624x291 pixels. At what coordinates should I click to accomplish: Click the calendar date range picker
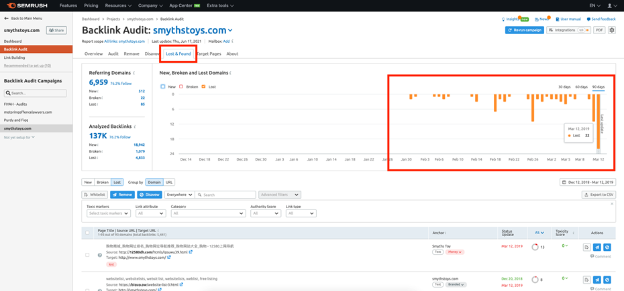click(x=588, y=182)
